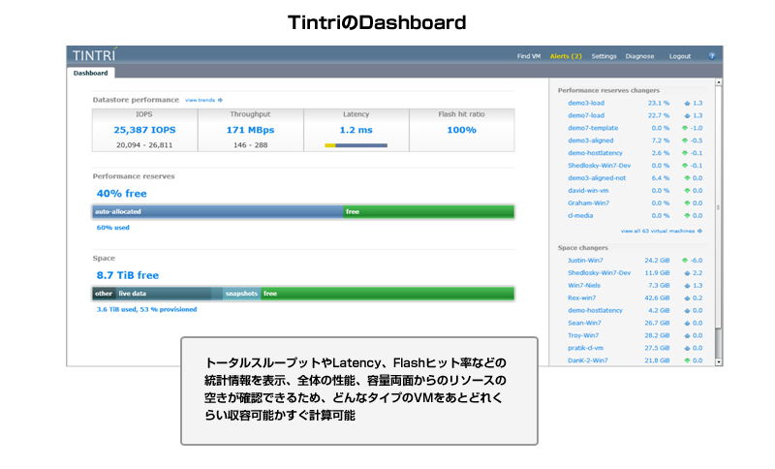Open the Diagnose menu item
775x469 pixels.
tap(639, 56)
